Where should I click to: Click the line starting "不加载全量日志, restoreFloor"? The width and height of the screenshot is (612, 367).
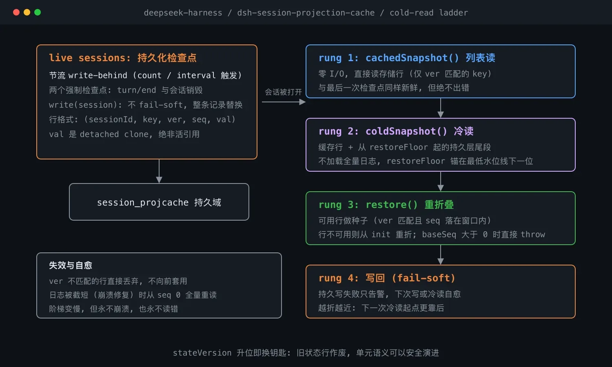click(x=426, y=161)
